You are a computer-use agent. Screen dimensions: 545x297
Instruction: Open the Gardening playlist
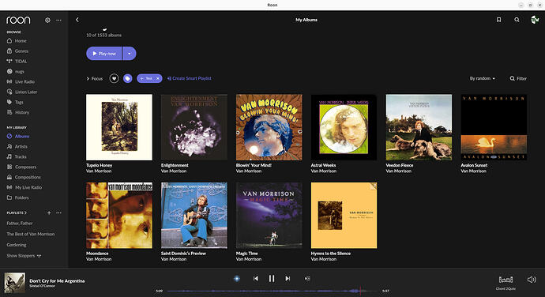(x=17, y=245)
